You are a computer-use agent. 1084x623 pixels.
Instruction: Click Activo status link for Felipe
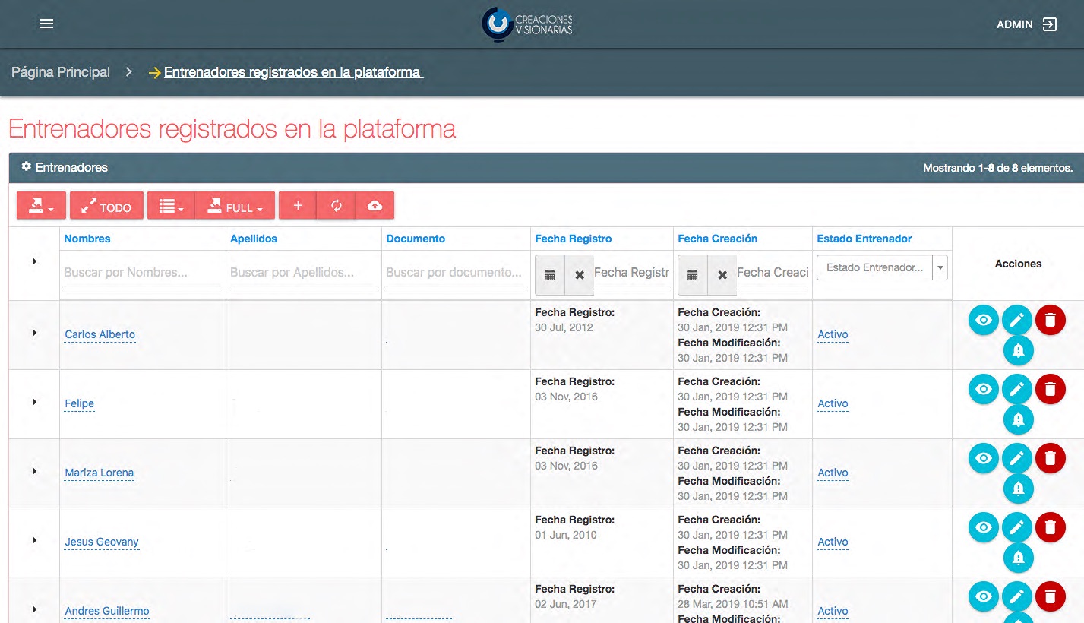pos(833,403)
